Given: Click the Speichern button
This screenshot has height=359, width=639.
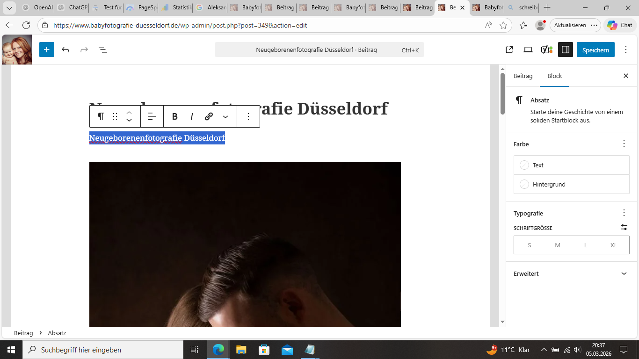Looking at the screenshot, I should [595, 50].
